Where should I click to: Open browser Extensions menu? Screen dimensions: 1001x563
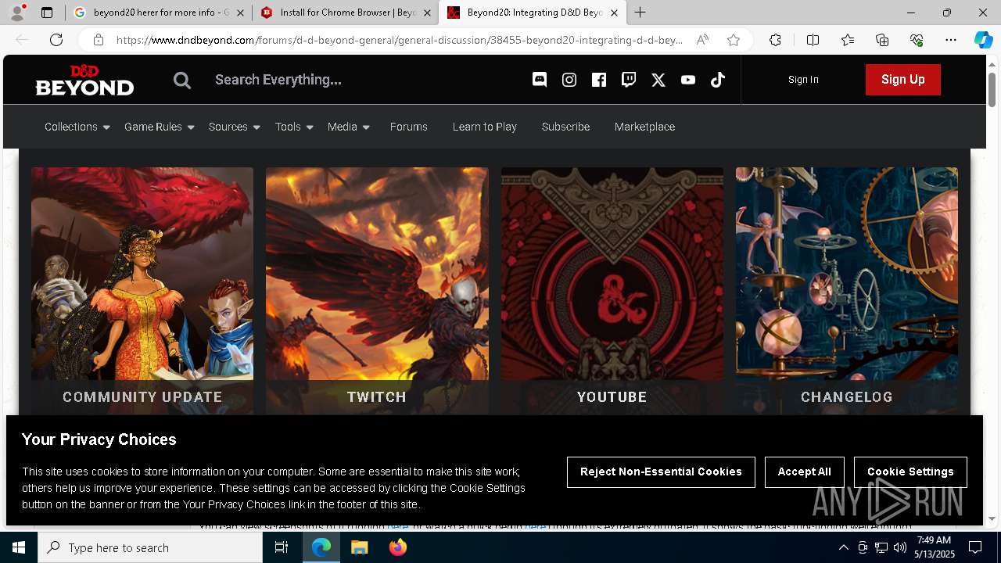pyautogui.click(x=775, y=40)
